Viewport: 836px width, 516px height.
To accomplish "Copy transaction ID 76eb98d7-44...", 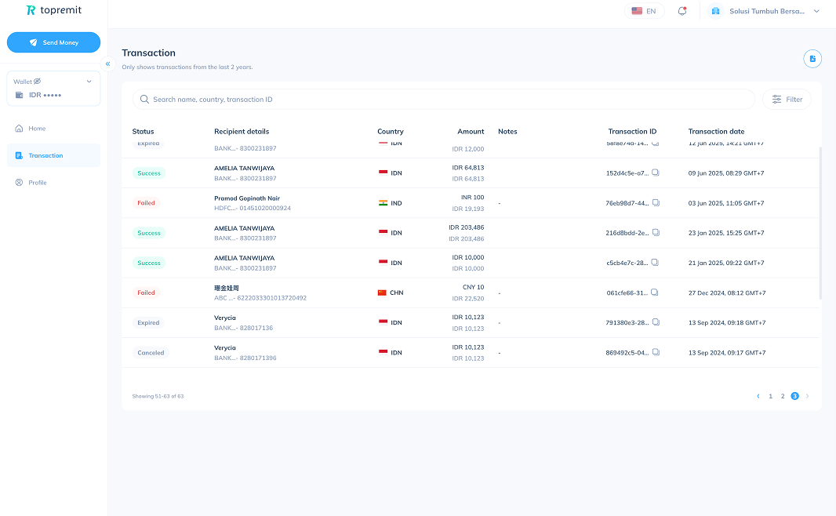I will pos(656,202).
